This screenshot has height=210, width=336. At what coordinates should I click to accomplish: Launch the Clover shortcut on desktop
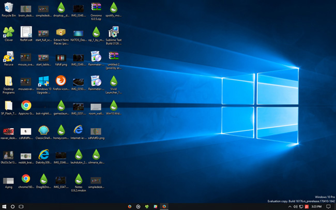(x=9, y=32)
